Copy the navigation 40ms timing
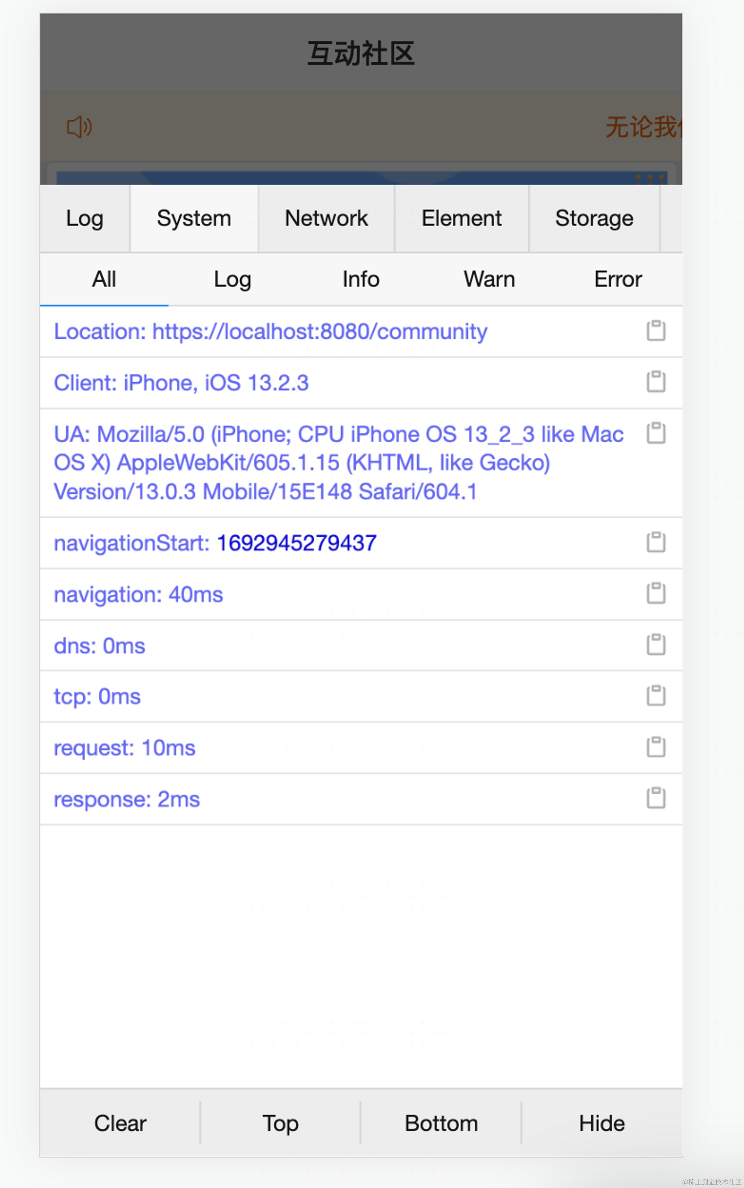This screenshot has width=744, height=1188. (656, 594)
